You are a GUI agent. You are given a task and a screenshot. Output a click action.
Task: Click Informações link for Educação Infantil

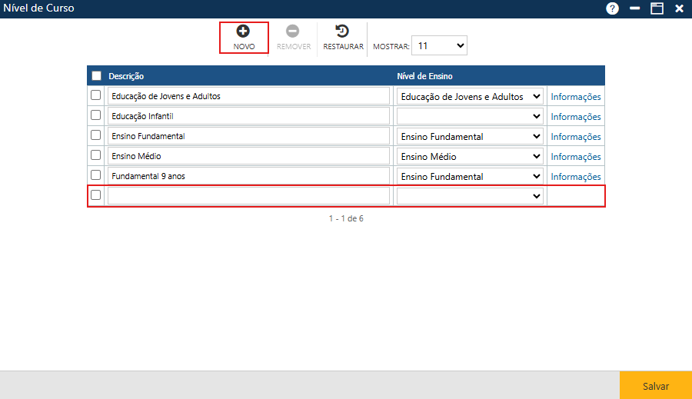pos(575,117)
